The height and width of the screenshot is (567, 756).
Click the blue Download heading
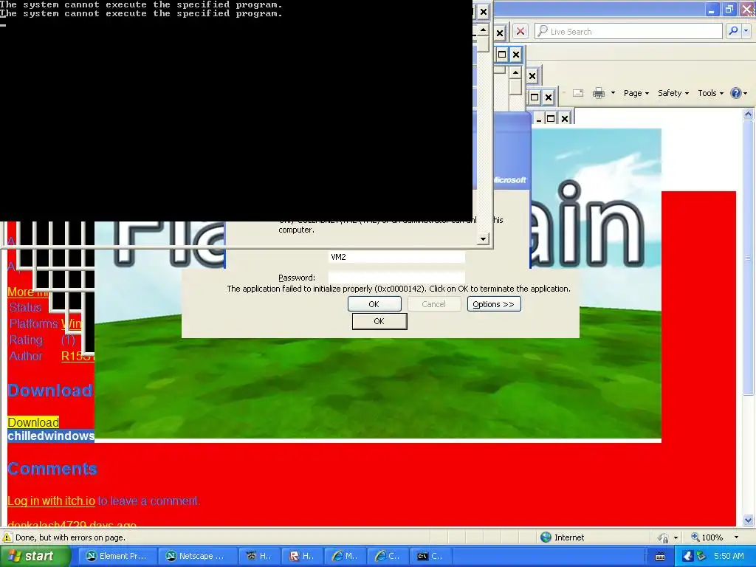point(50,390)
